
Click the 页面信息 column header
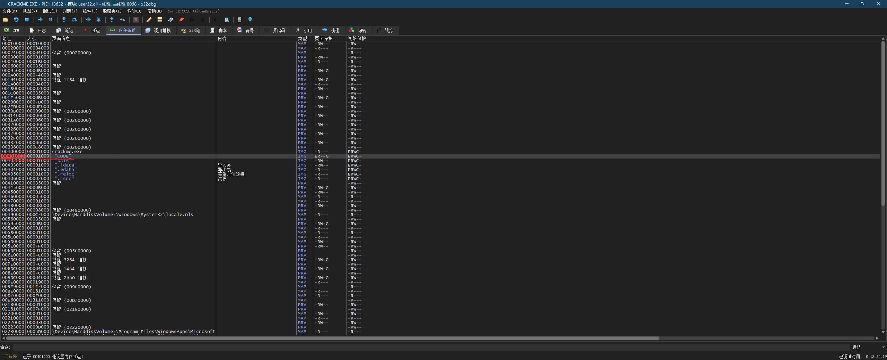pos(61,38)
